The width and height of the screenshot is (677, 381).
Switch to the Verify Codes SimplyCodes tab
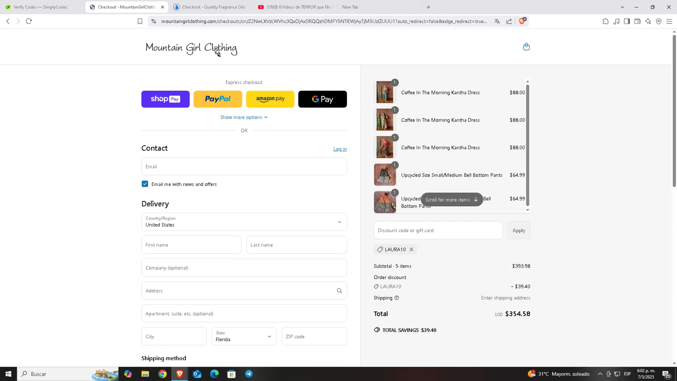(x=41, y=7)
